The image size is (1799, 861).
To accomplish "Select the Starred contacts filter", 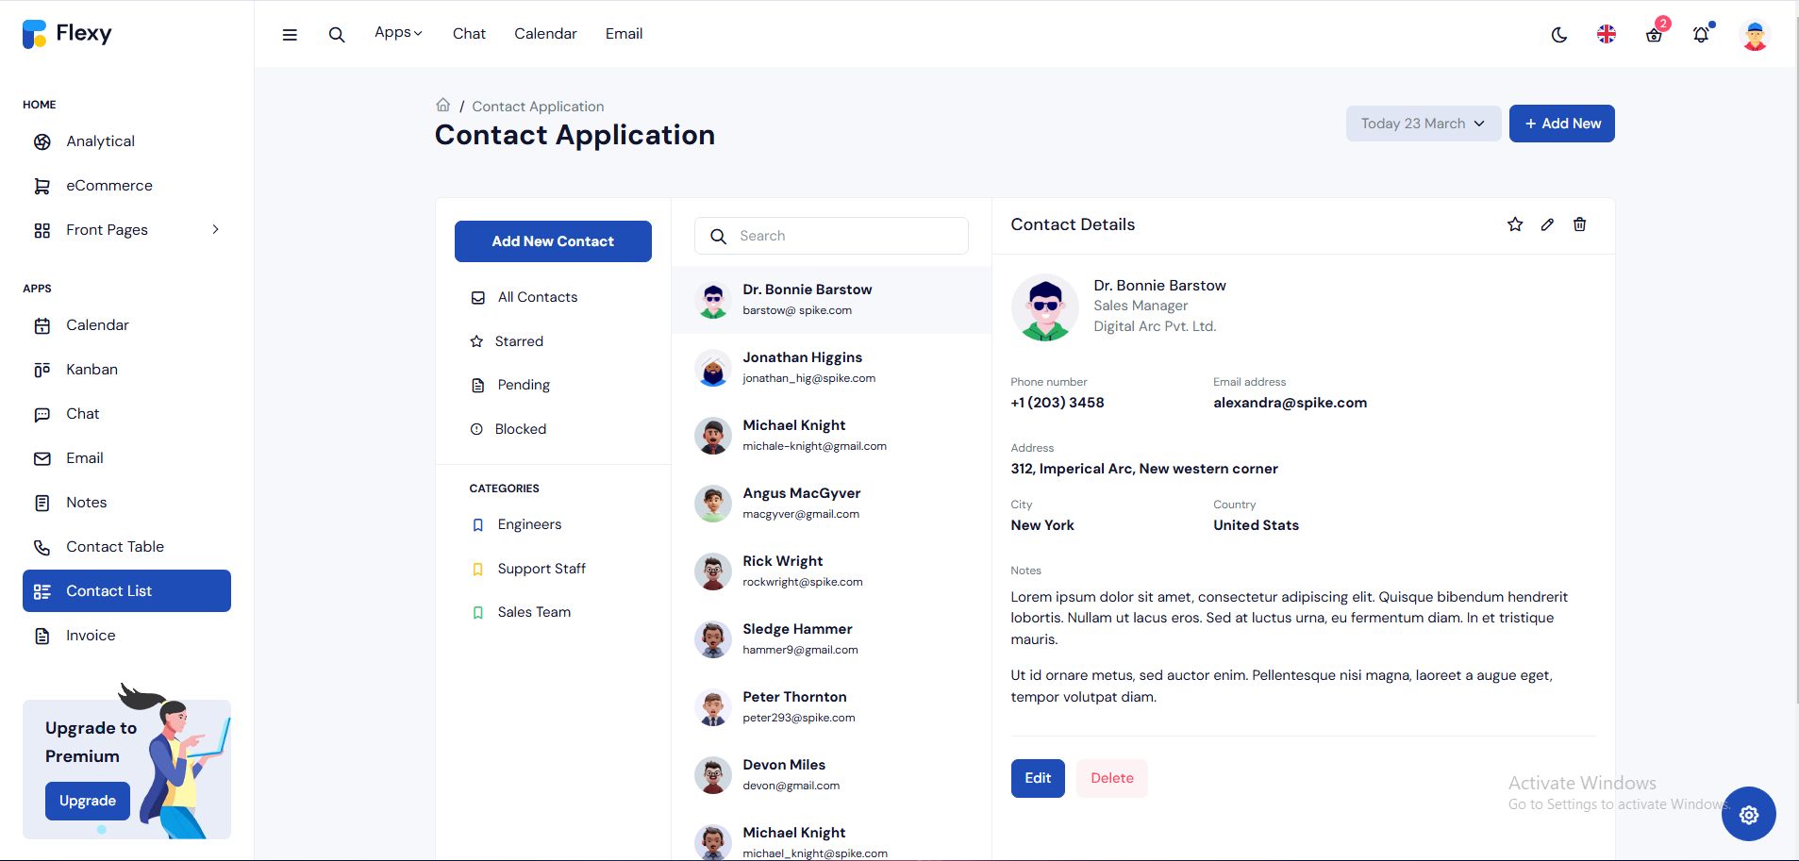I will [x=518, y=341].
